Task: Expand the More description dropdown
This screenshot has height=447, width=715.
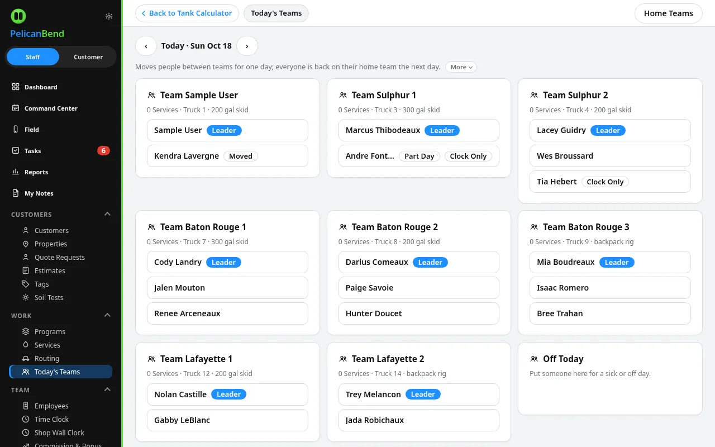Action: pos(461,67)
